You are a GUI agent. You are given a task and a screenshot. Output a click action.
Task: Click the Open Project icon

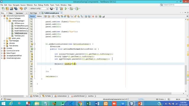[12, 9]
